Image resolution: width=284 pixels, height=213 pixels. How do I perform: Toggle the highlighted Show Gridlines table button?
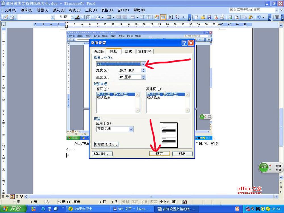(x=163, y=17)
